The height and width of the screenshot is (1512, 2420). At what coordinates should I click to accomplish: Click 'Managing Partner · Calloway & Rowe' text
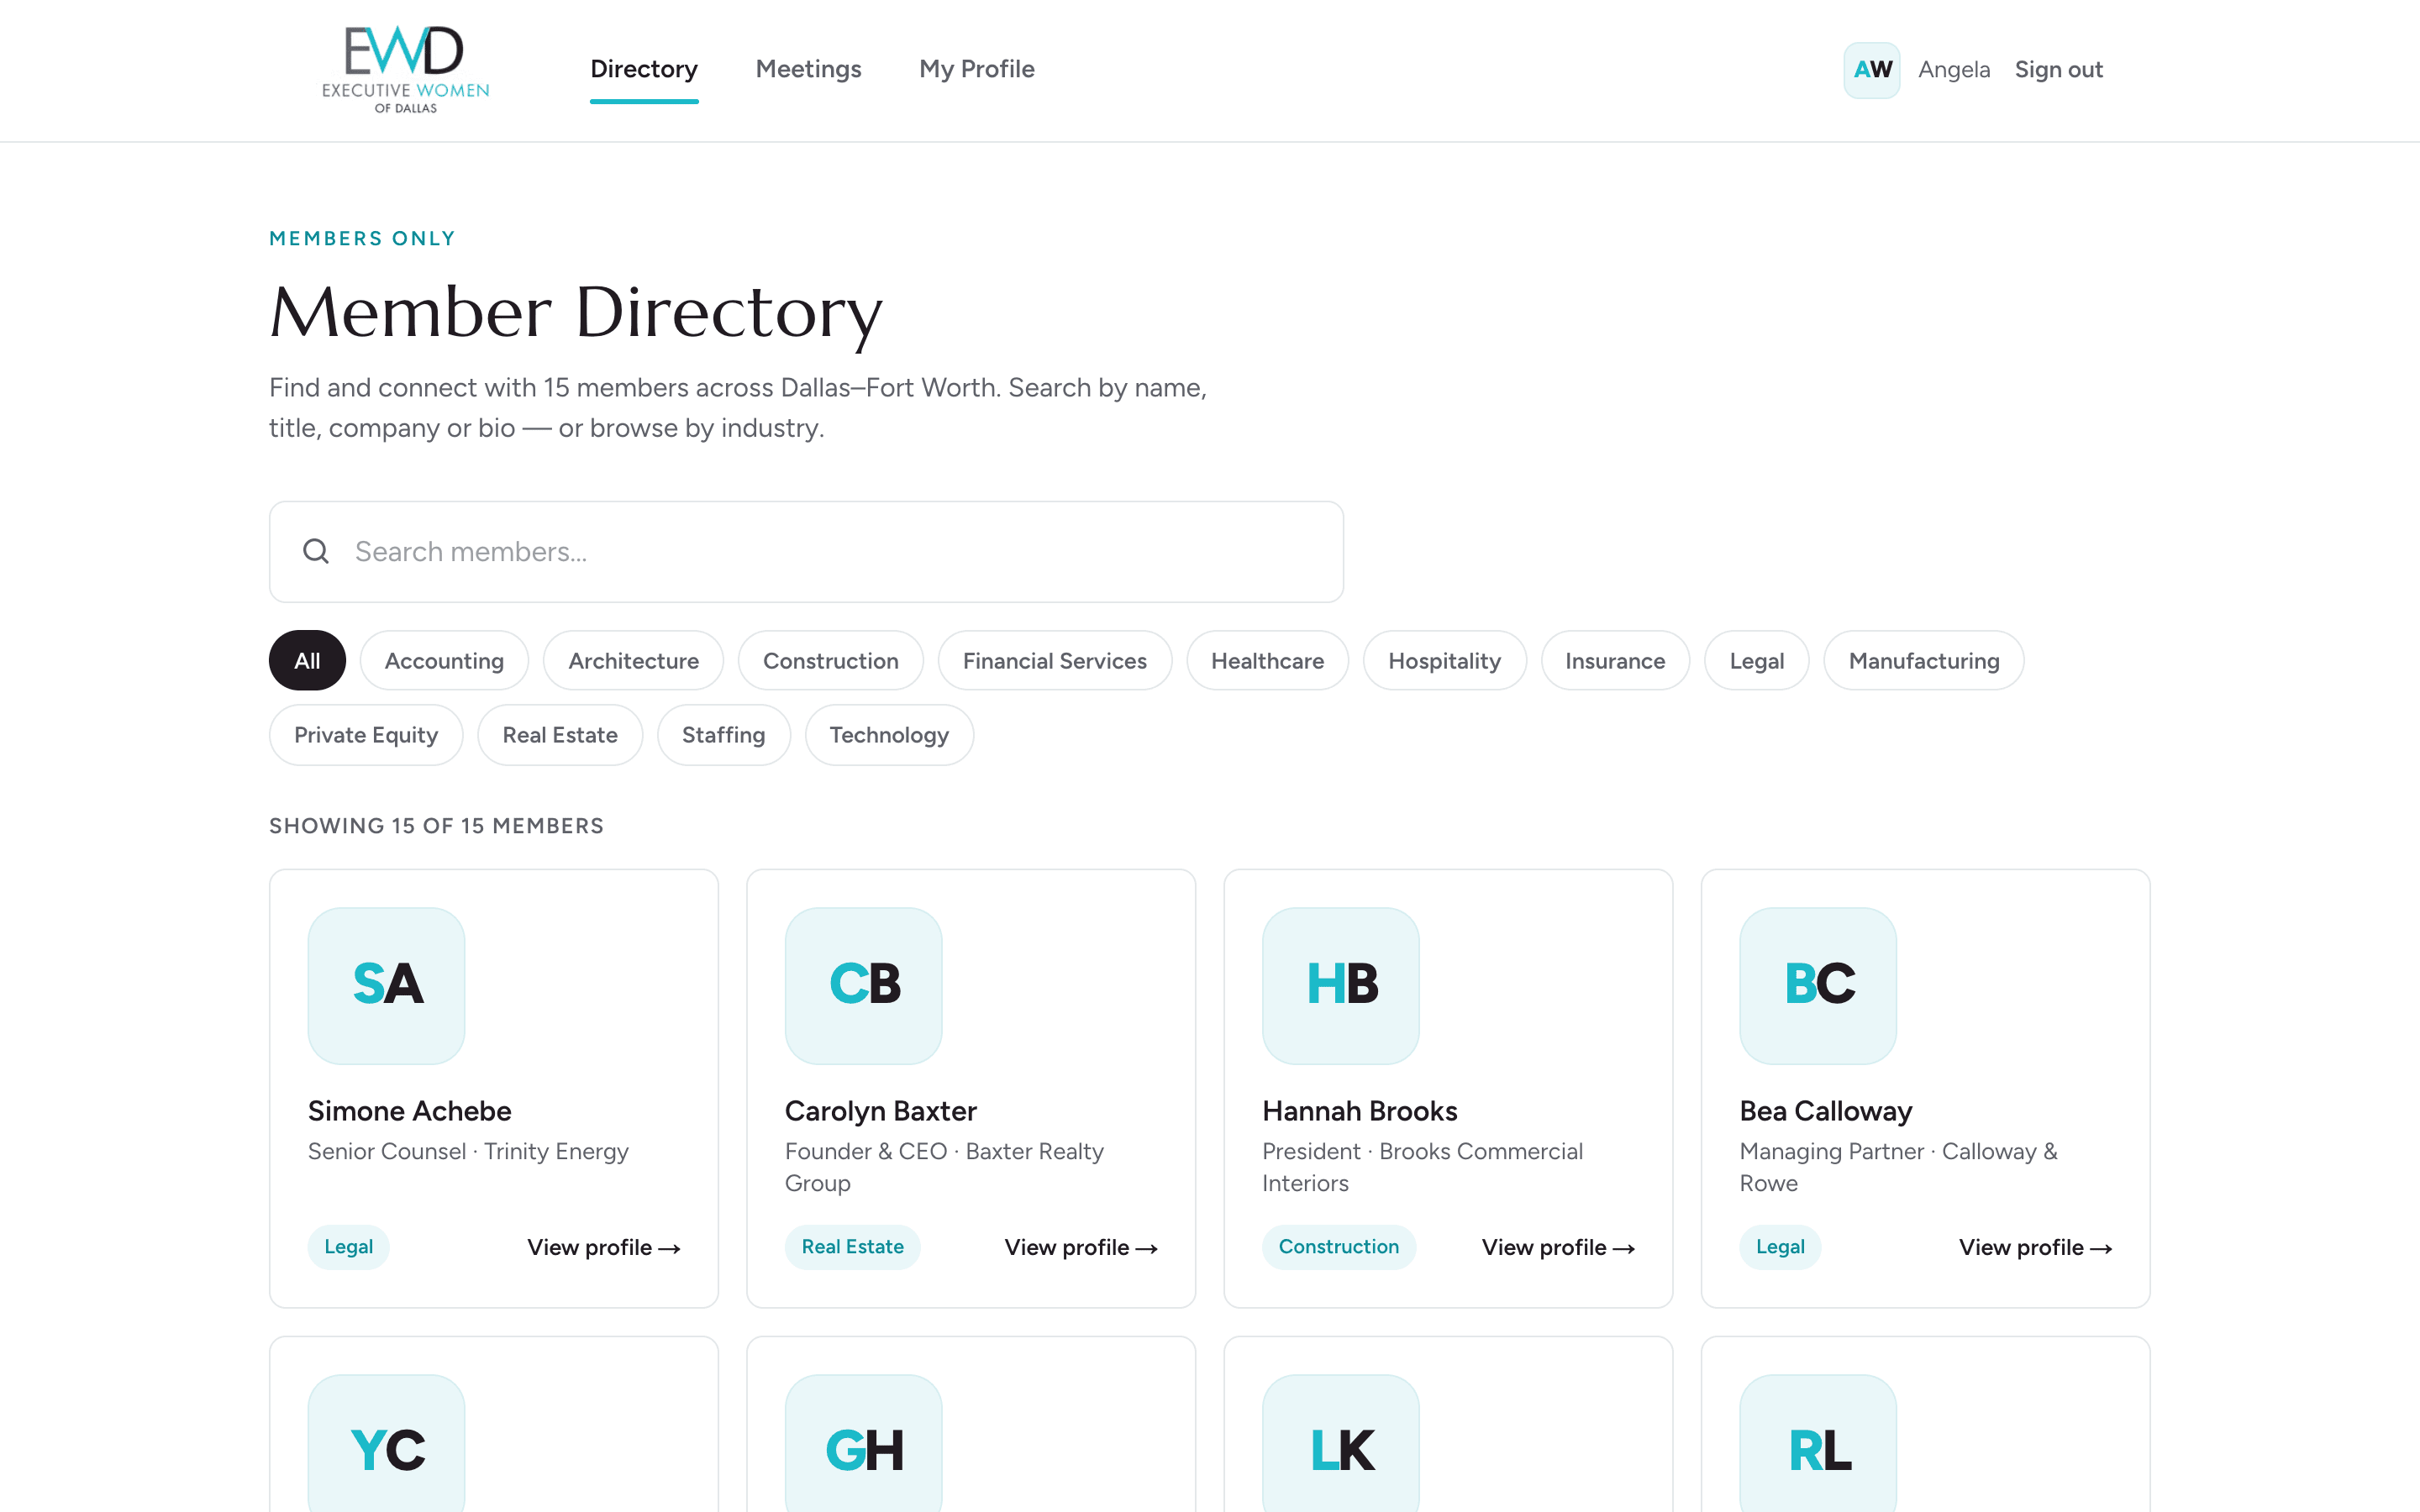(x=1898, y=1167)
